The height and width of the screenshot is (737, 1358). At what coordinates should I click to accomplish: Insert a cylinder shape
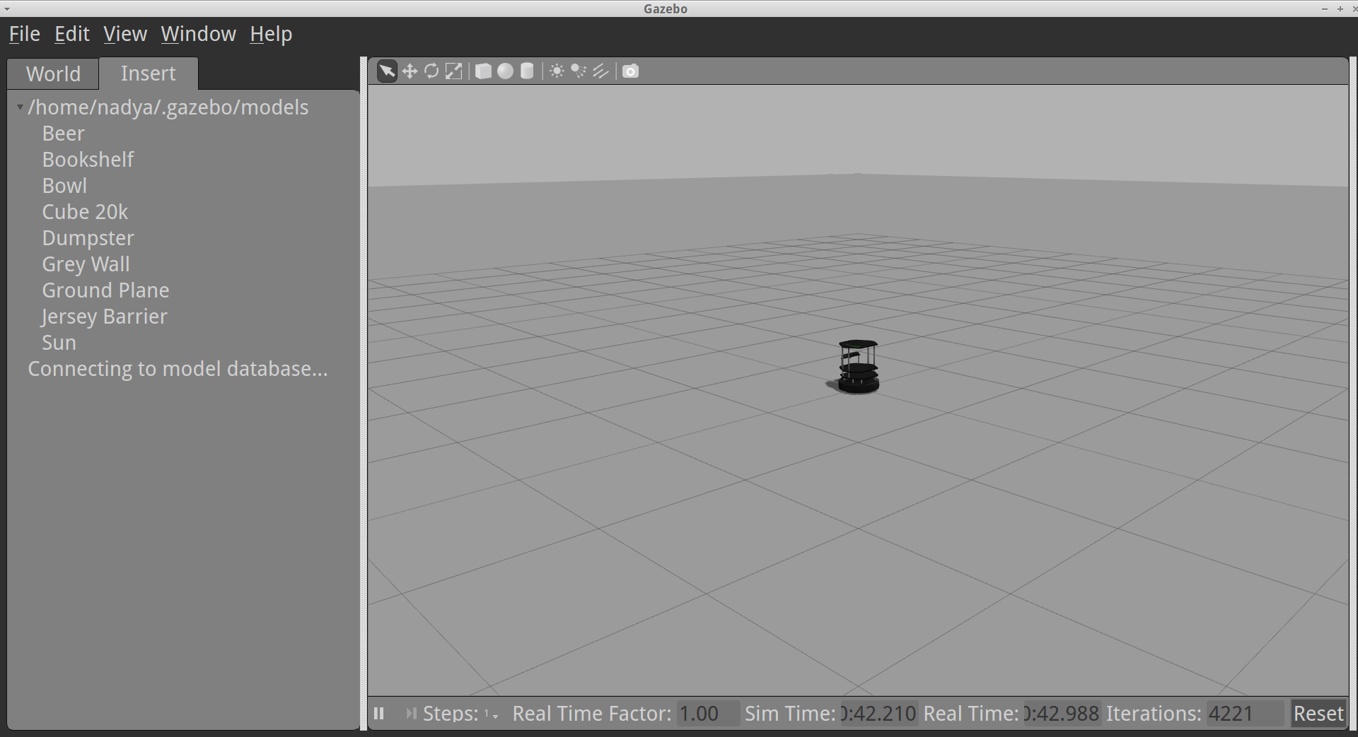[527, 71]
